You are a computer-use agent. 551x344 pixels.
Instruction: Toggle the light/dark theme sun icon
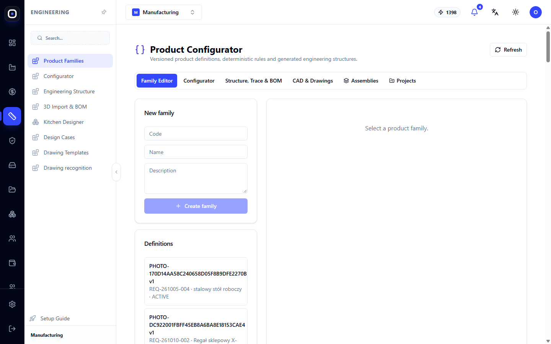point(516,12)
